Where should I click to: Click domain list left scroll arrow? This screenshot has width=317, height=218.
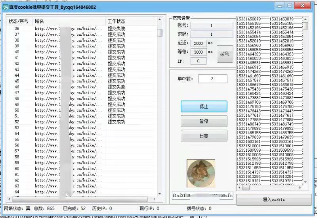click(9, 199)
